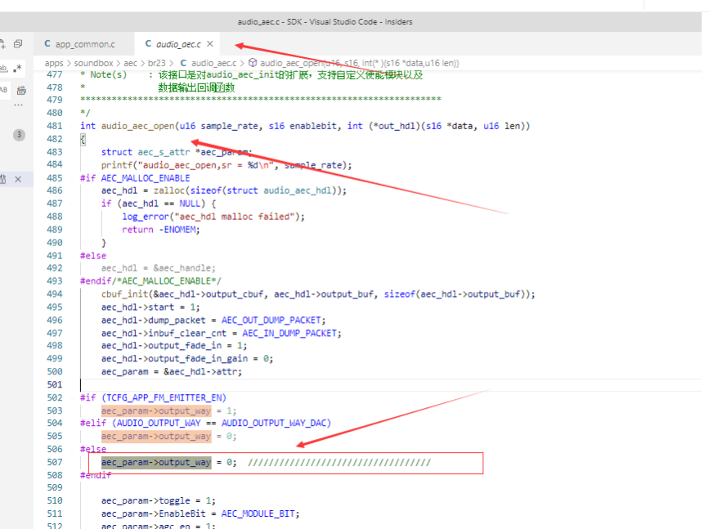Click the C file icon in the breadcrumb
709x529 pixels.
click(183, 63)
